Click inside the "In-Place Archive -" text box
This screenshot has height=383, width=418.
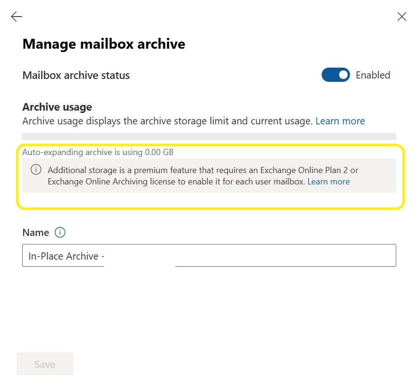[x=209, y=256]
